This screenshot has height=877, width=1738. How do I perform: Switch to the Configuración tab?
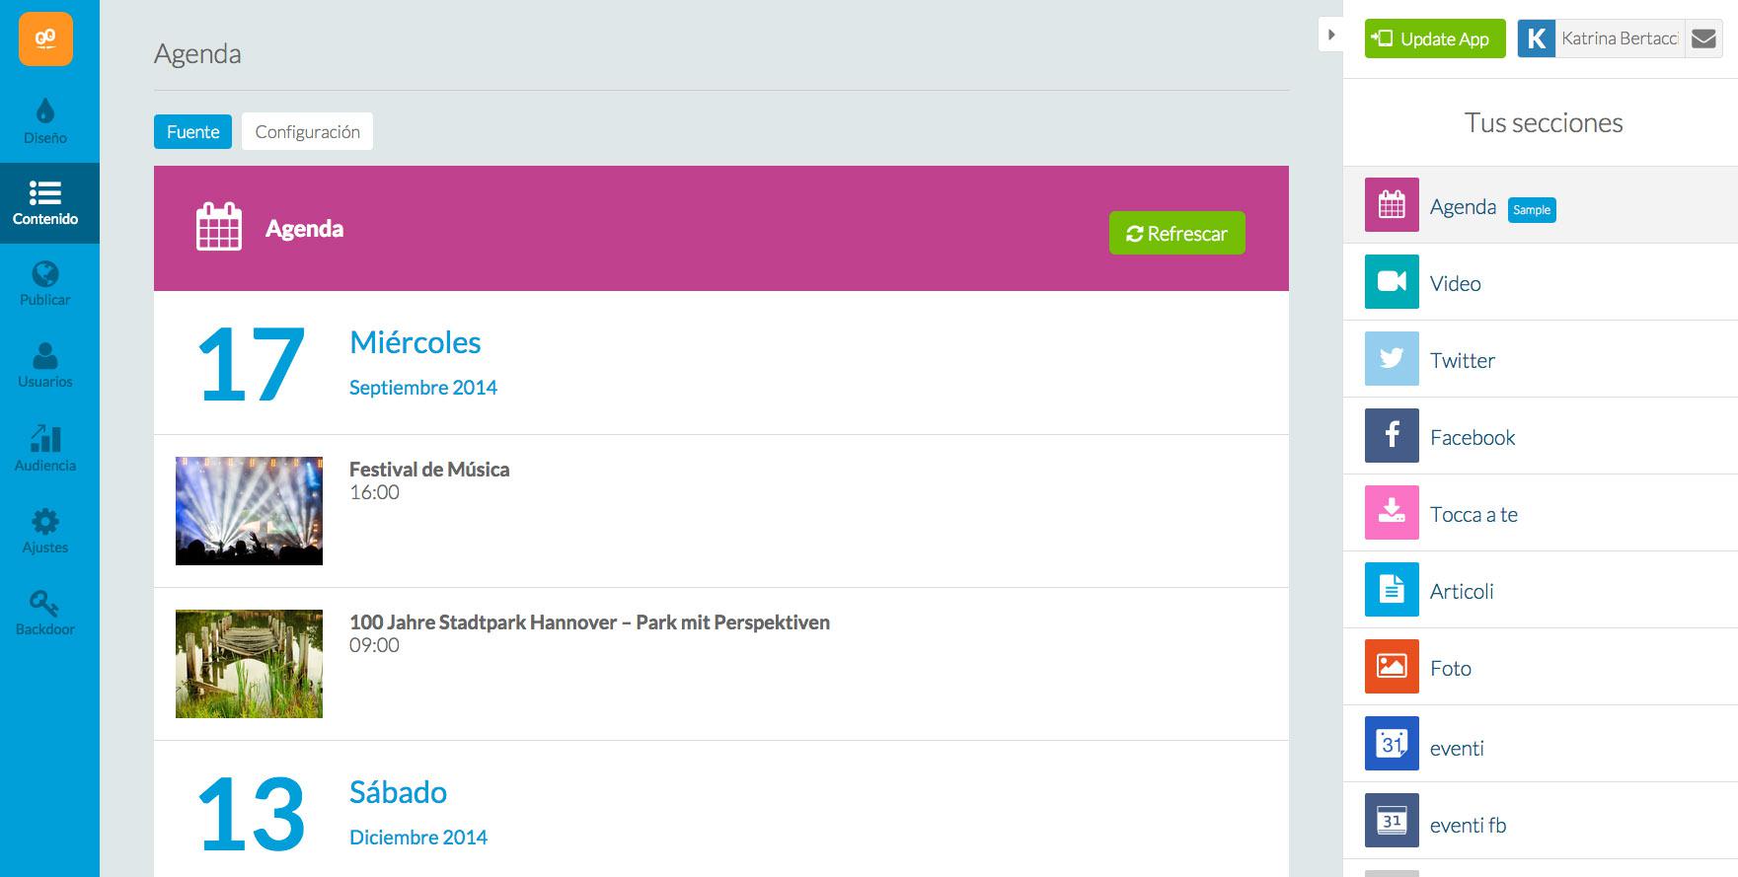[307, 132]
